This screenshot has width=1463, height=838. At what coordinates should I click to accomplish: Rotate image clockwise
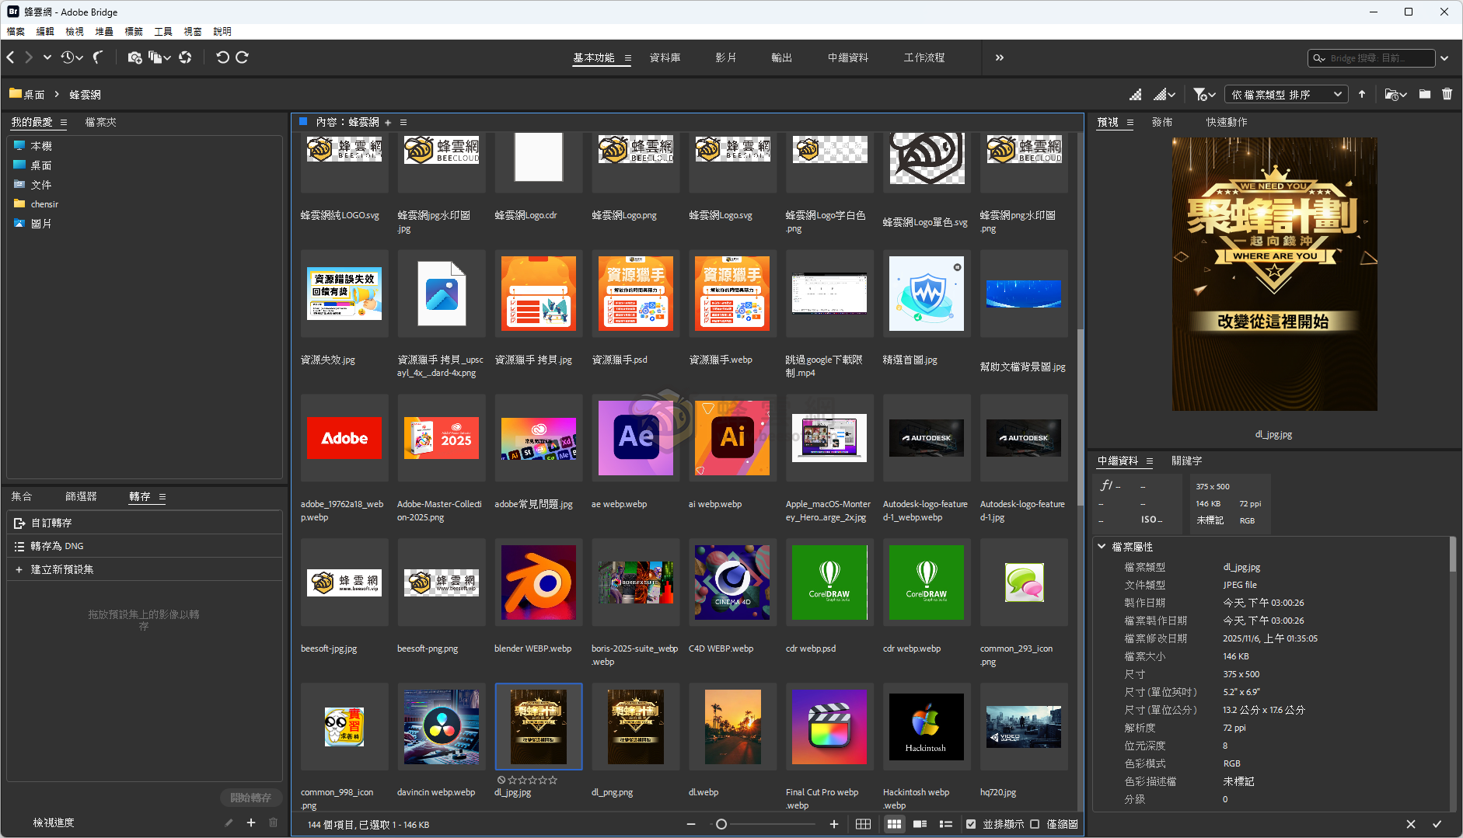tap(243, 57)
